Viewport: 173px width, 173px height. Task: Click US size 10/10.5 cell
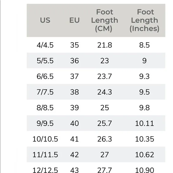(45, 139)
